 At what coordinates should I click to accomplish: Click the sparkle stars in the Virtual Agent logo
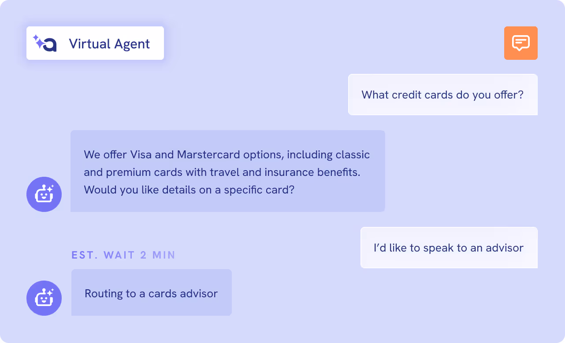[38, 41]
